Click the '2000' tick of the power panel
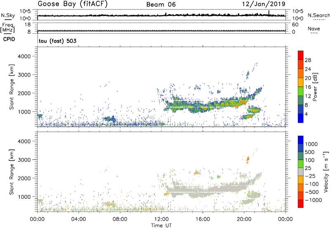Screen dimensions: 330x228 click(24, 93)
